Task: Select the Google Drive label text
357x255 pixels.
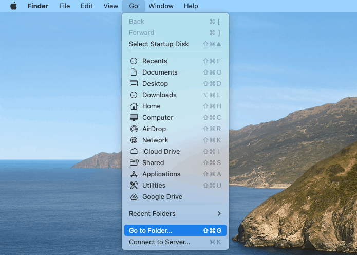Action: (x=162, y=197)
